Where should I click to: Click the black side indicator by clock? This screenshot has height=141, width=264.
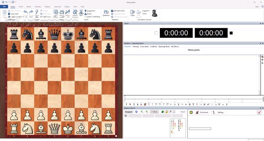click(231, 33)
